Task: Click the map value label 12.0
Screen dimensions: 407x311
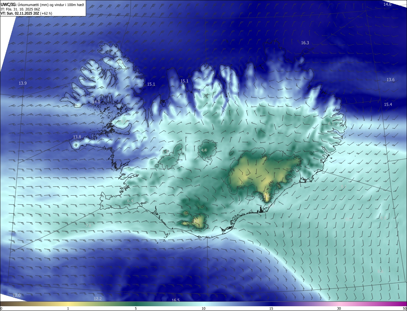Action: [x=17, y=295]
